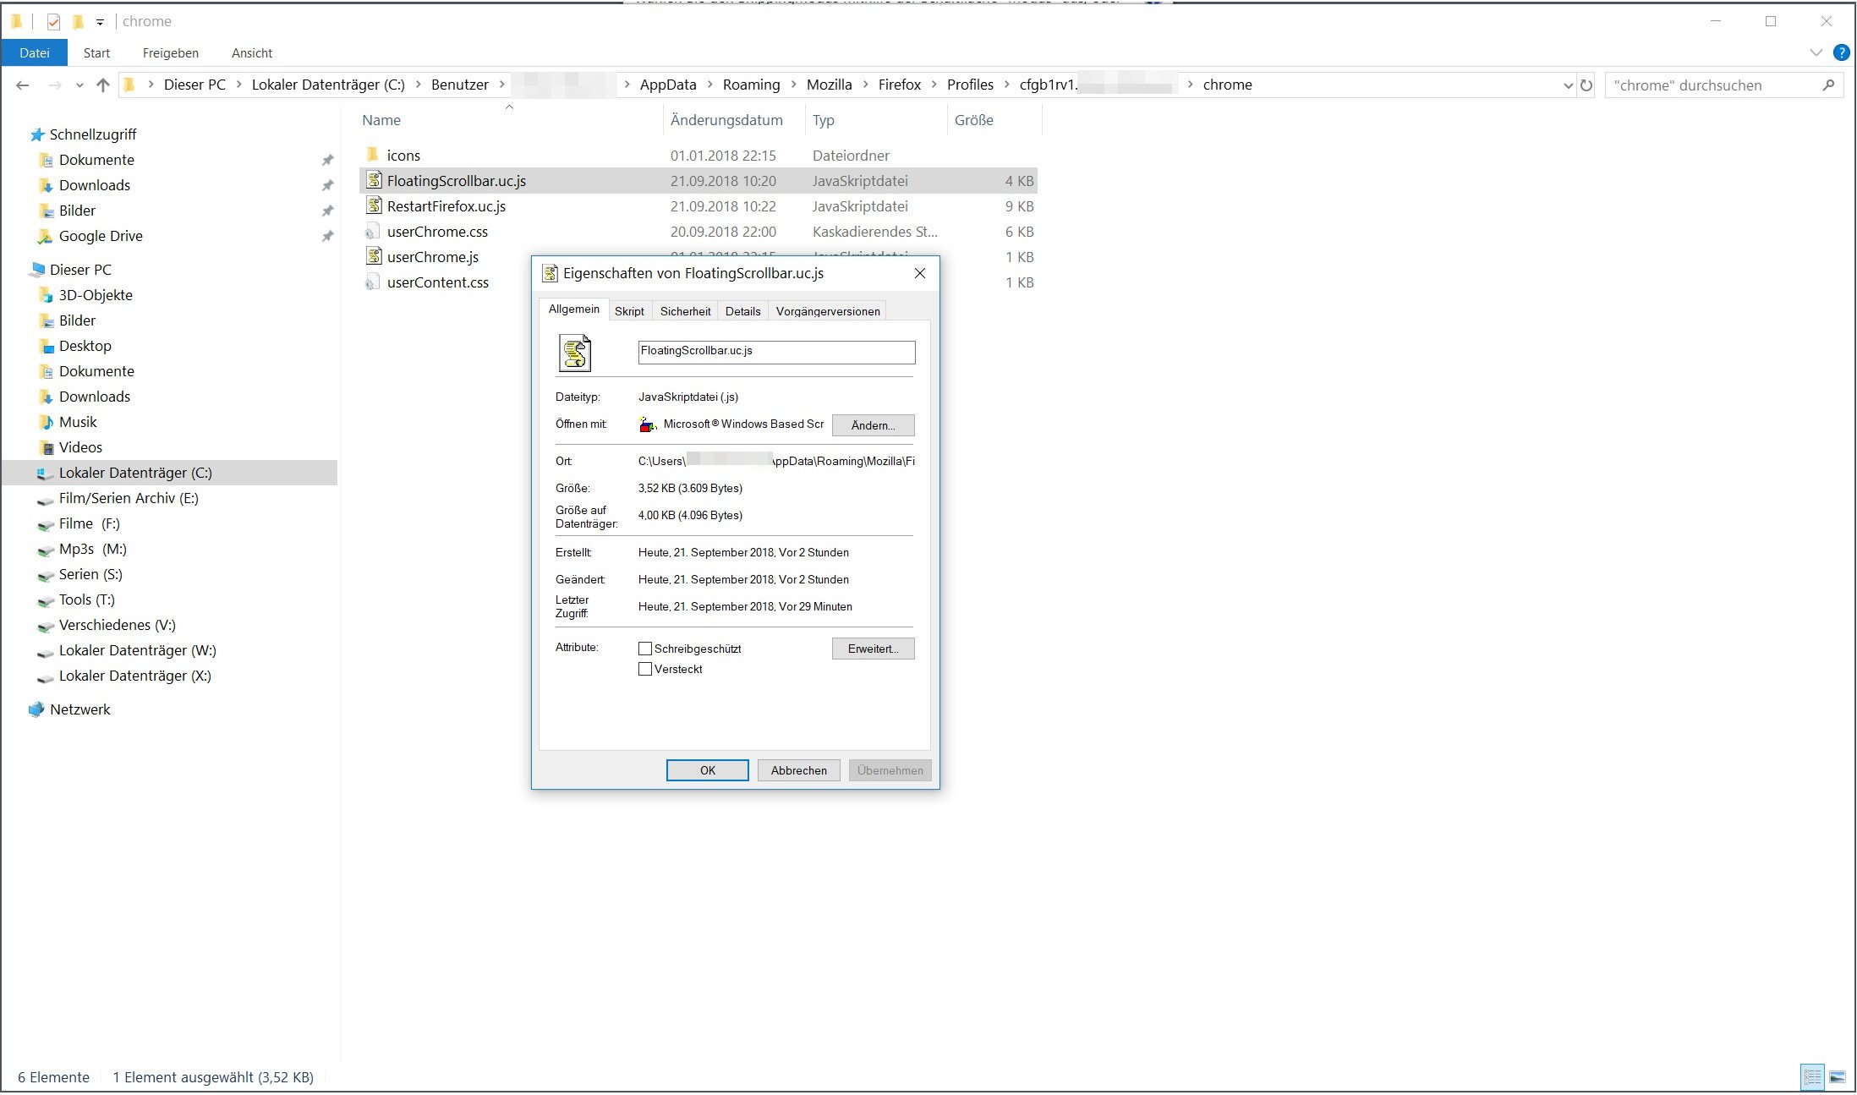Click the Erweitert... button

tap(873, 649)
